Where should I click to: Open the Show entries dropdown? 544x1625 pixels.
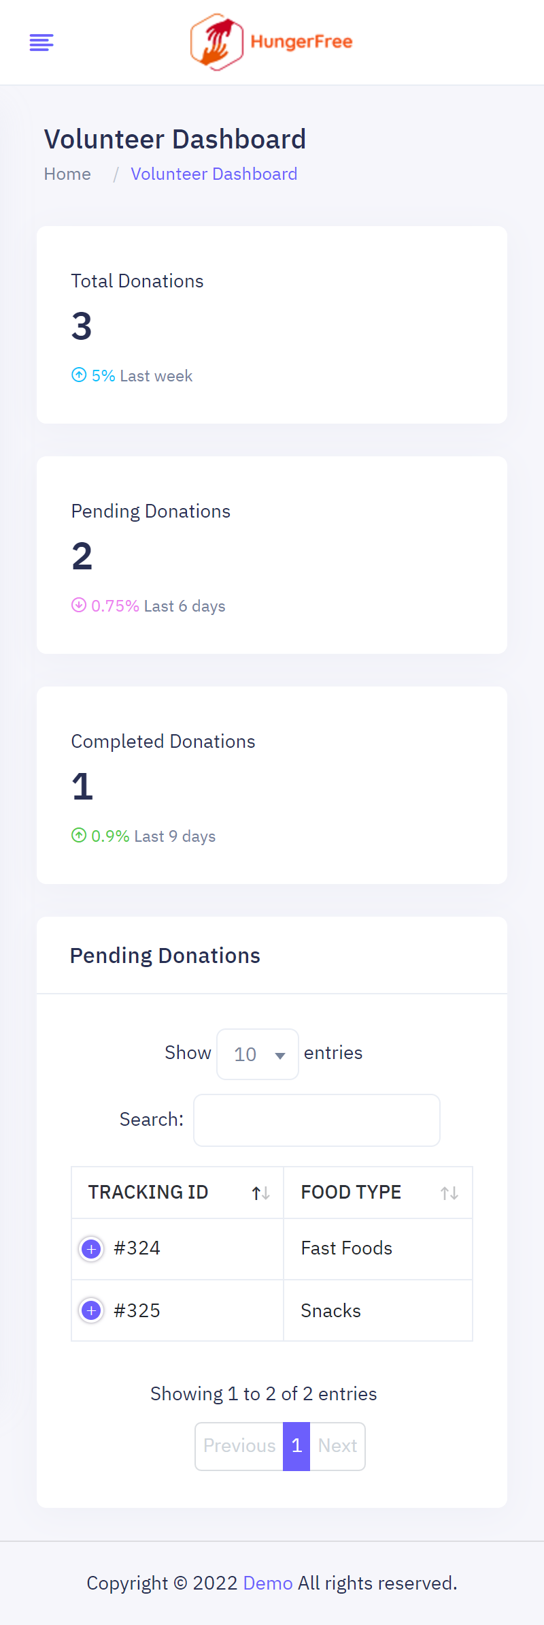click(x=258, y=1054)
